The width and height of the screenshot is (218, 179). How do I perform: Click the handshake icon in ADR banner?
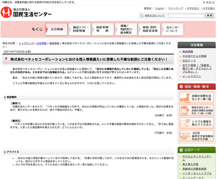tap(185, 136)
